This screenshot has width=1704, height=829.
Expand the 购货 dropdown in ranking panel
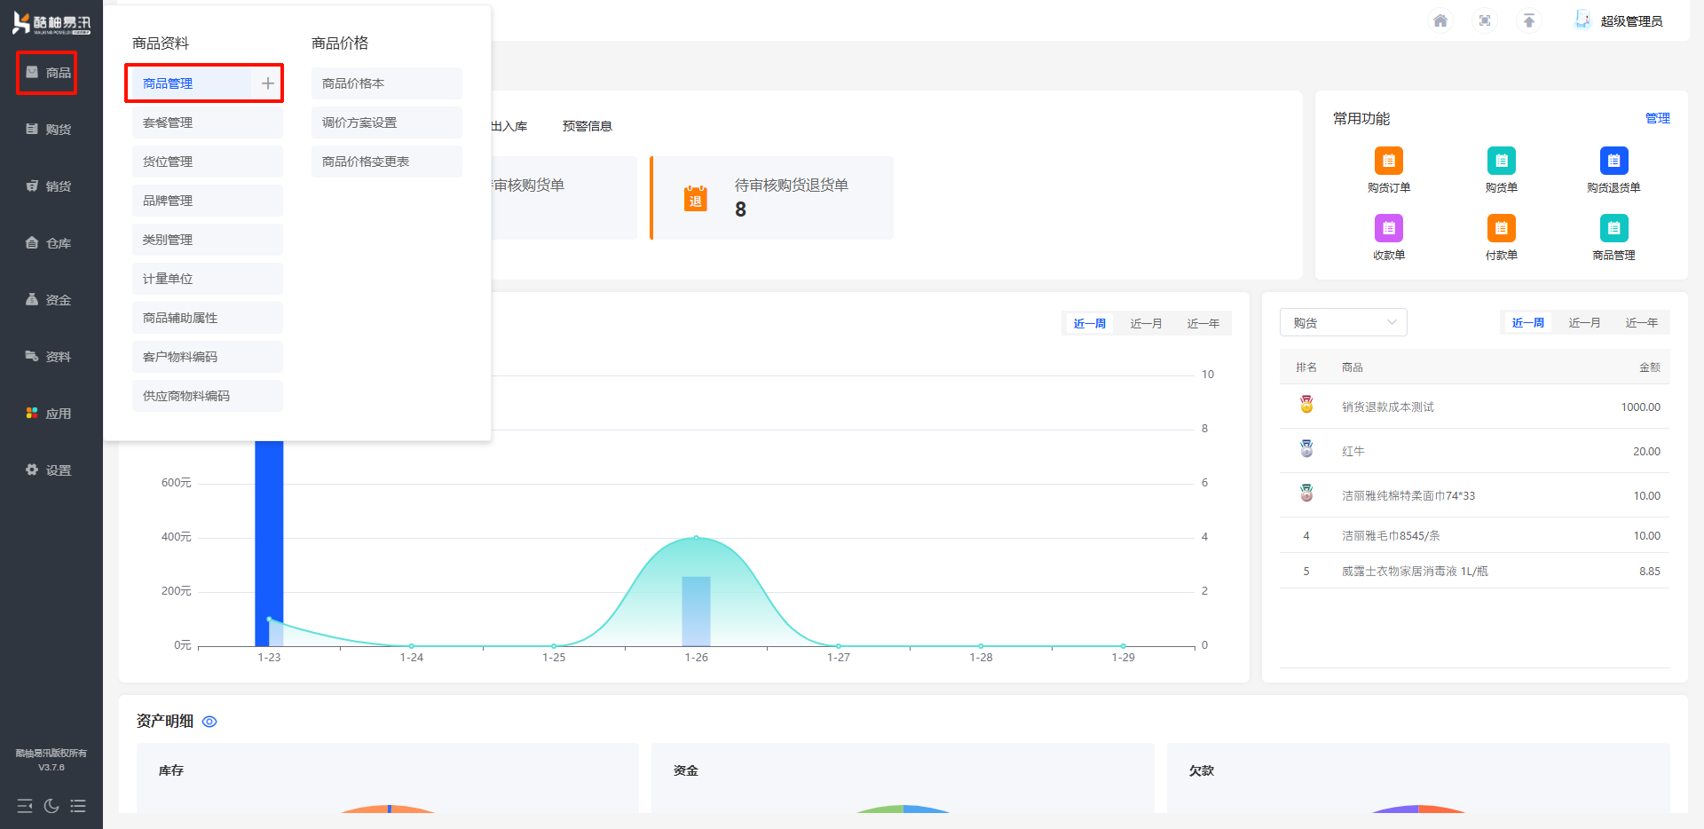point(1343,323)
